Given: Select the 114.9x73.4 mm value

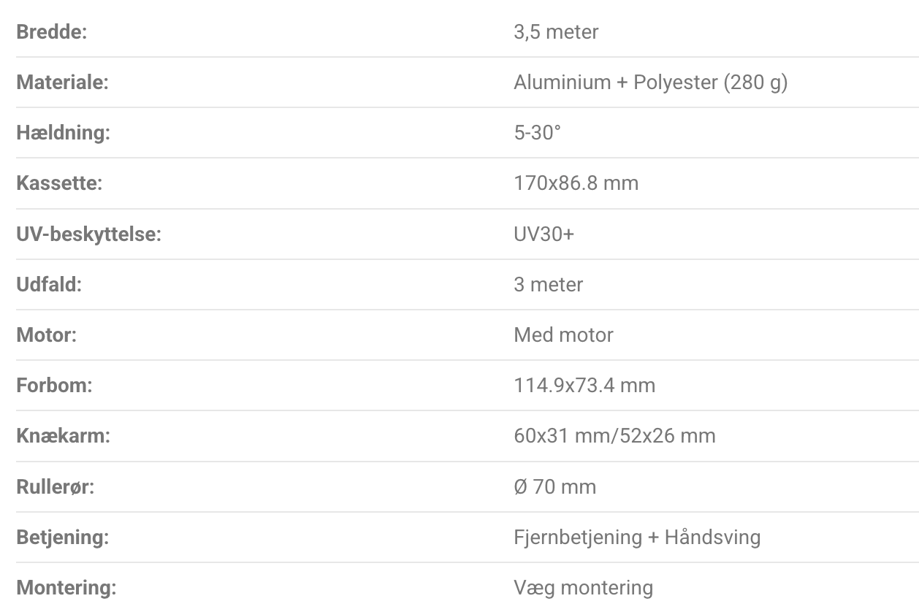Looking at the screenshot, I should point(584,385).
